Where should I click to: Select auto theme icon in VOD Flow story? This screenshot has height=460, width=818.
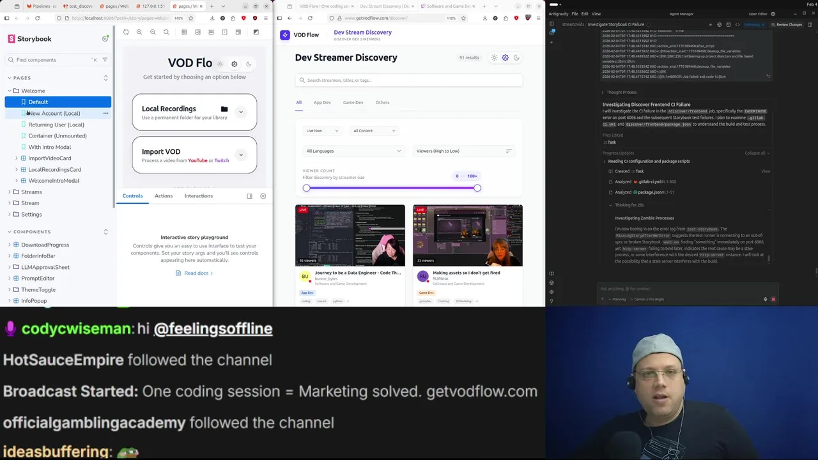(234, 64)
